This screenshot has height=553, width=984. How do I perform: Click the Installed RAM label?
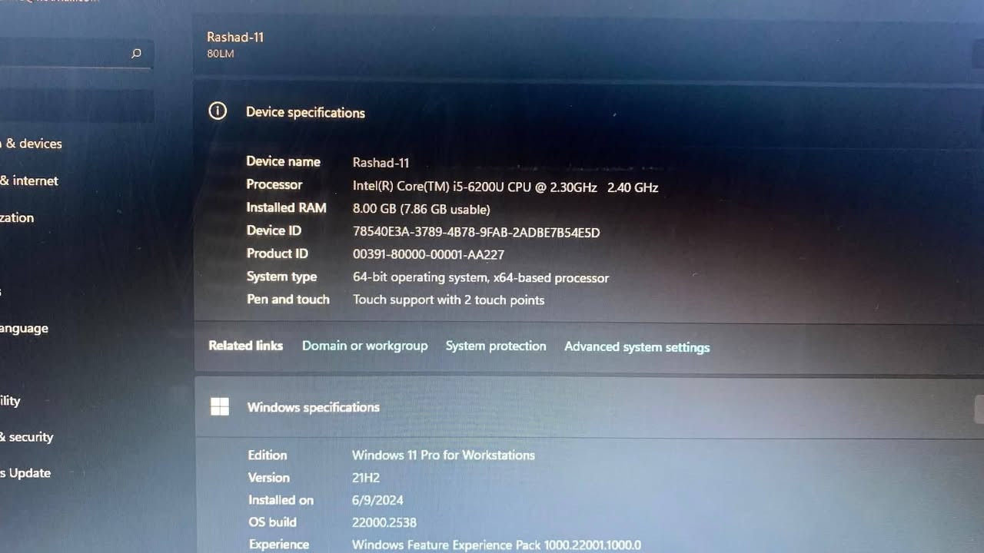286,207
